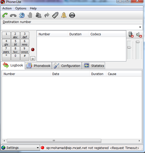Tap the hash key on keypad

tap(25, 57)
